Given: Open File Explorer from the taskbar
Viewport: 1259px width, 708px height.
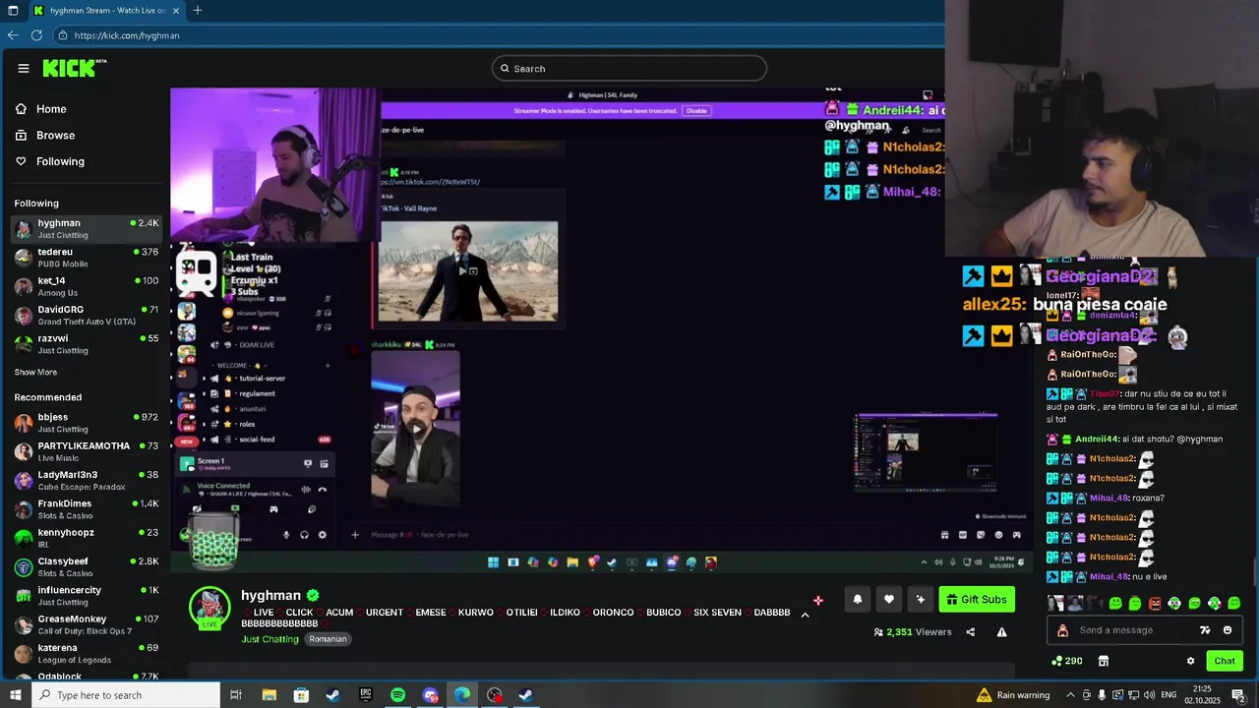Looking at the screenshot, I should [269, 695].
